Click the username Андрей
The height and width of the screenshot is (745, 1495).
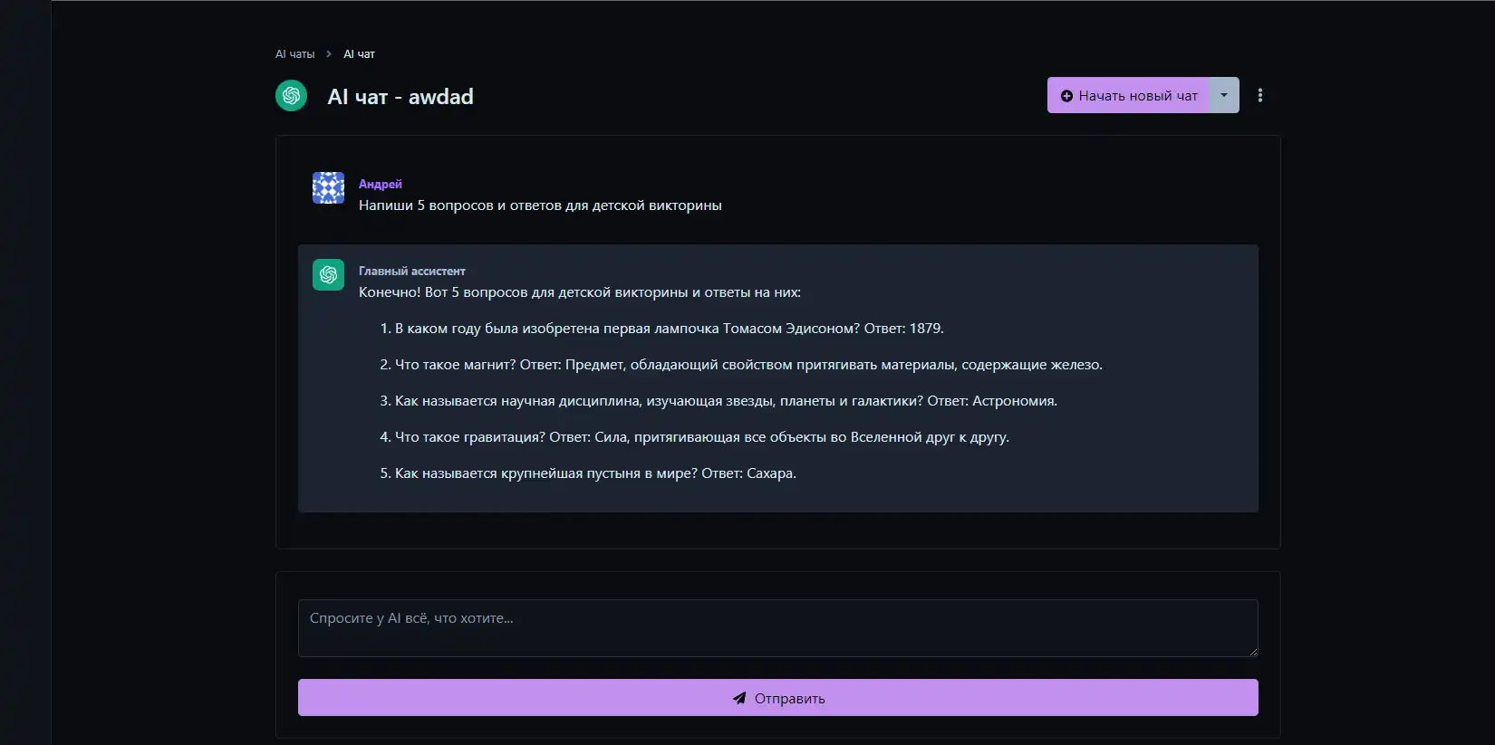pyautogui.click(x=380, y=184)
